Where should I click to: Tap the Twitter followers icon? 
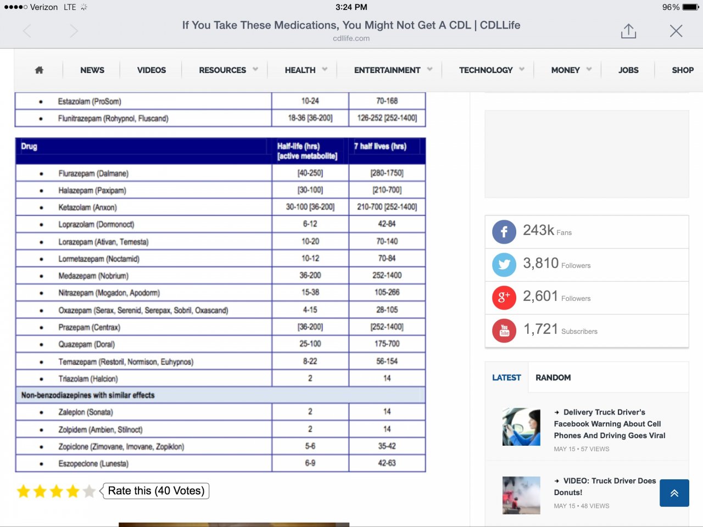[504, 265]
